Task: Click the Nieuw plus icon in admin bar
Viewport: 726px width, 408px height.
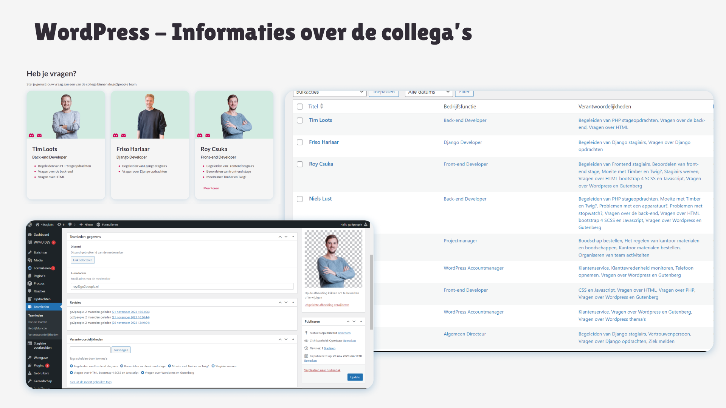Action: pyautogui.click(x=81, y=224)
